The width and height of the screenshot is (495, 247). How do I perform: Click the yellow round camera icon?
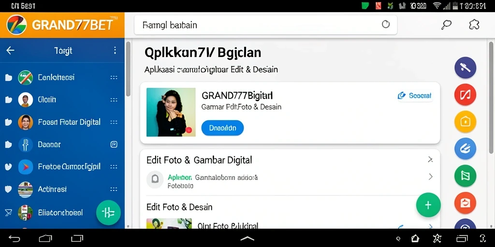tap(466, 122)
